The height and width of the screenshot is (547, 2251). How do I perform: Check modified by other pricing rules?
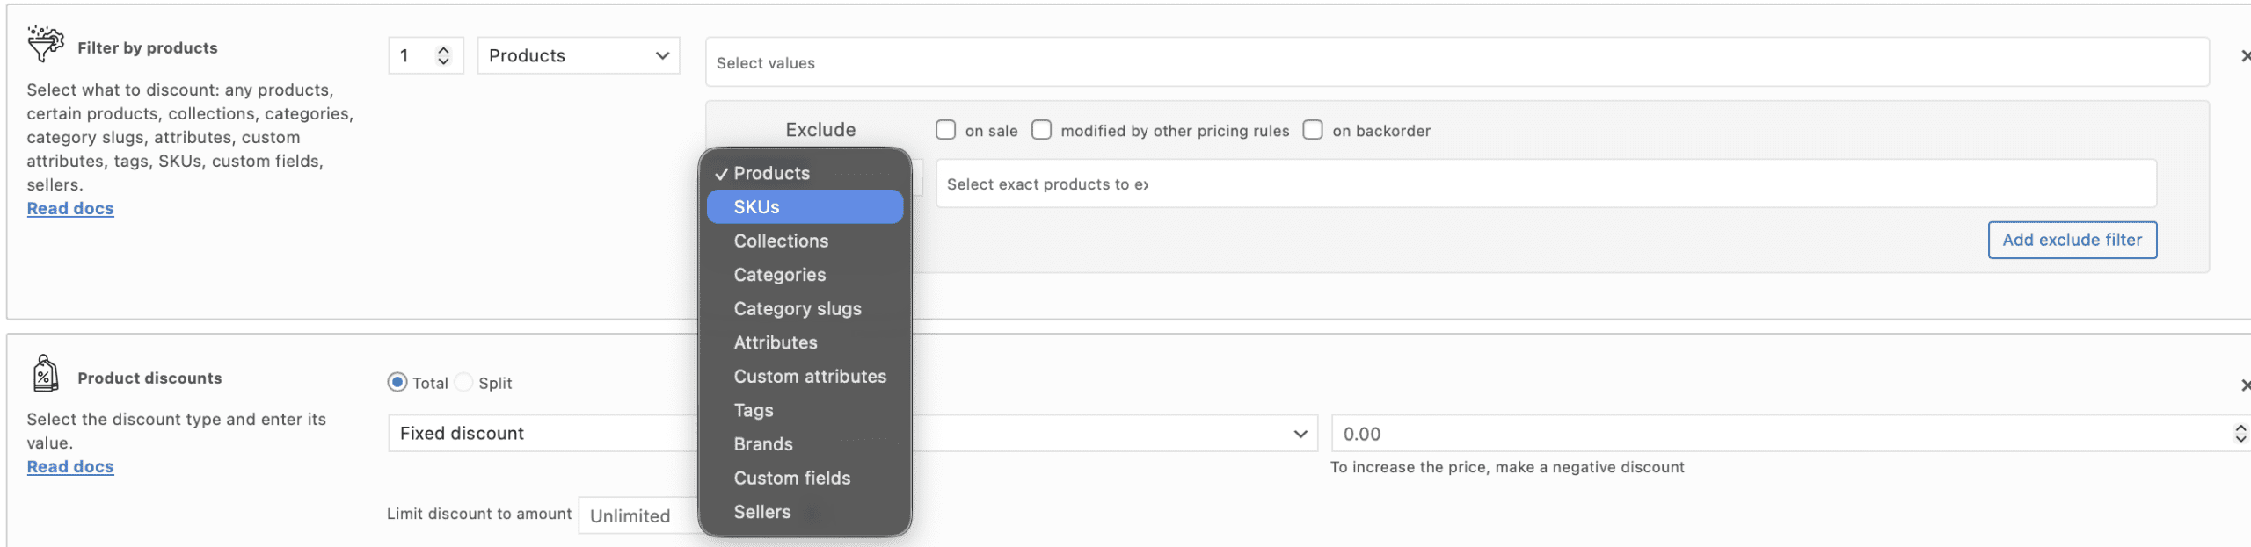pos(1041,130)
